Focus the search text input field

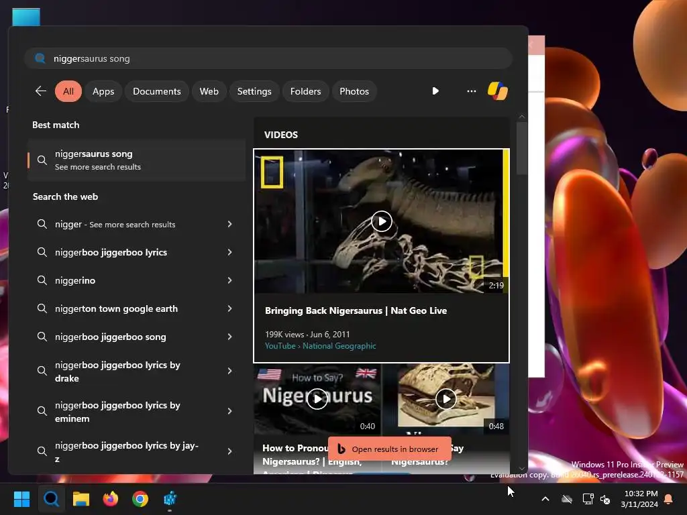[268, 58]
